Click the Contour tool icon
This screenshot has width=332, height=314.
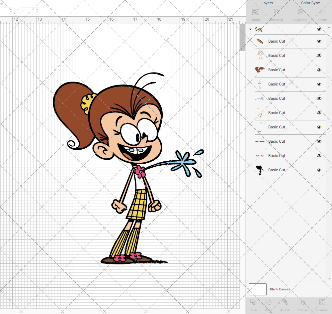[322, 302]
